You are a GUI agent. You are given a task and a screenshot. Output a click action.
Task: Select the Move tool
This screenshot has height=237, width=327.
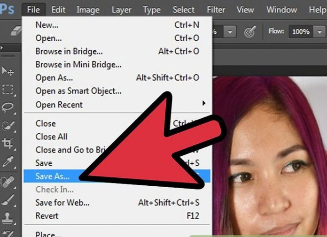[8, 71]
